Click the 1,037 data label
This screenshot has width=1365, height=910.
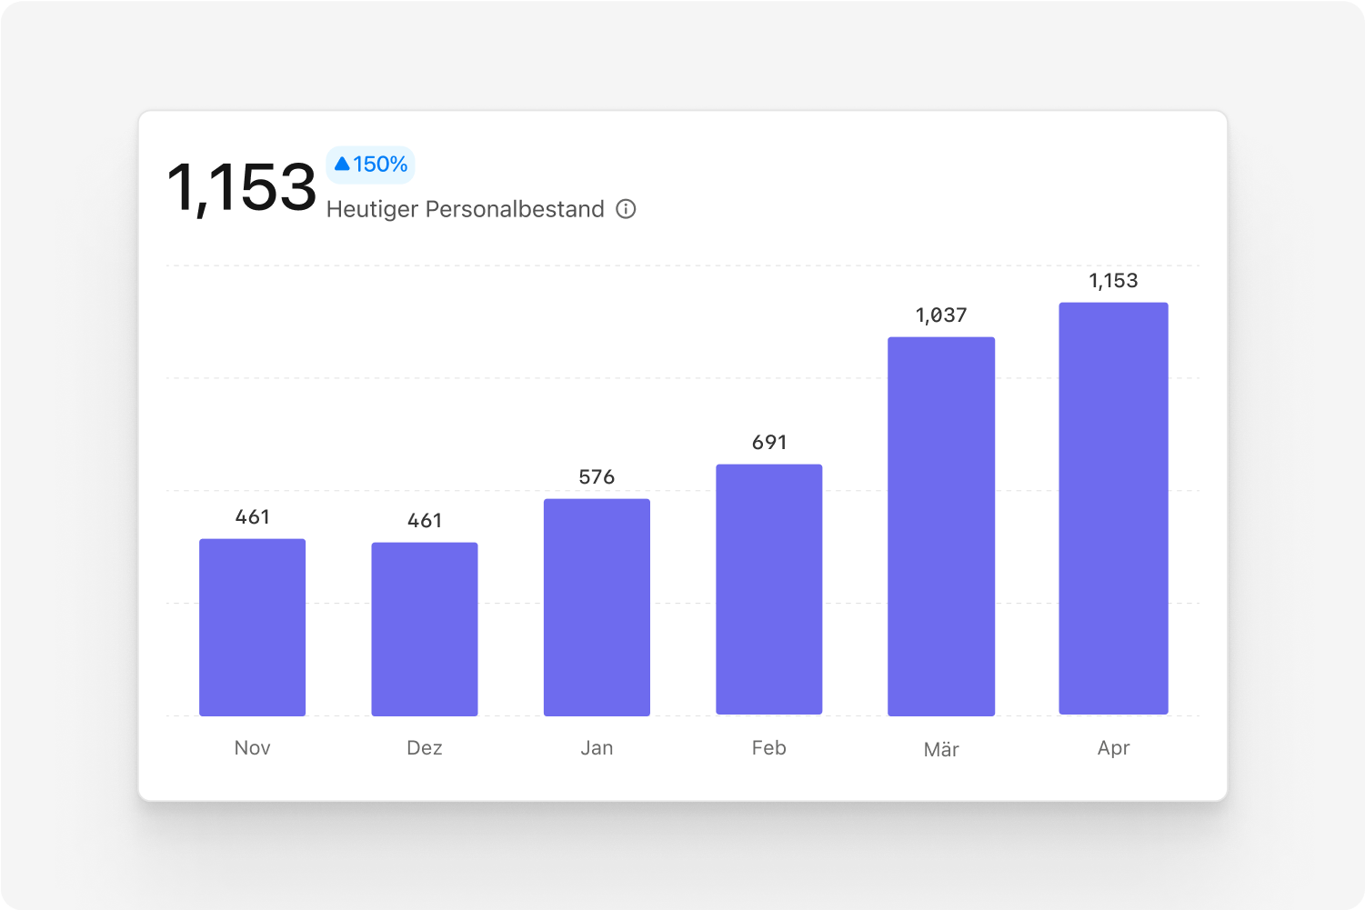[x=941, y=315]
